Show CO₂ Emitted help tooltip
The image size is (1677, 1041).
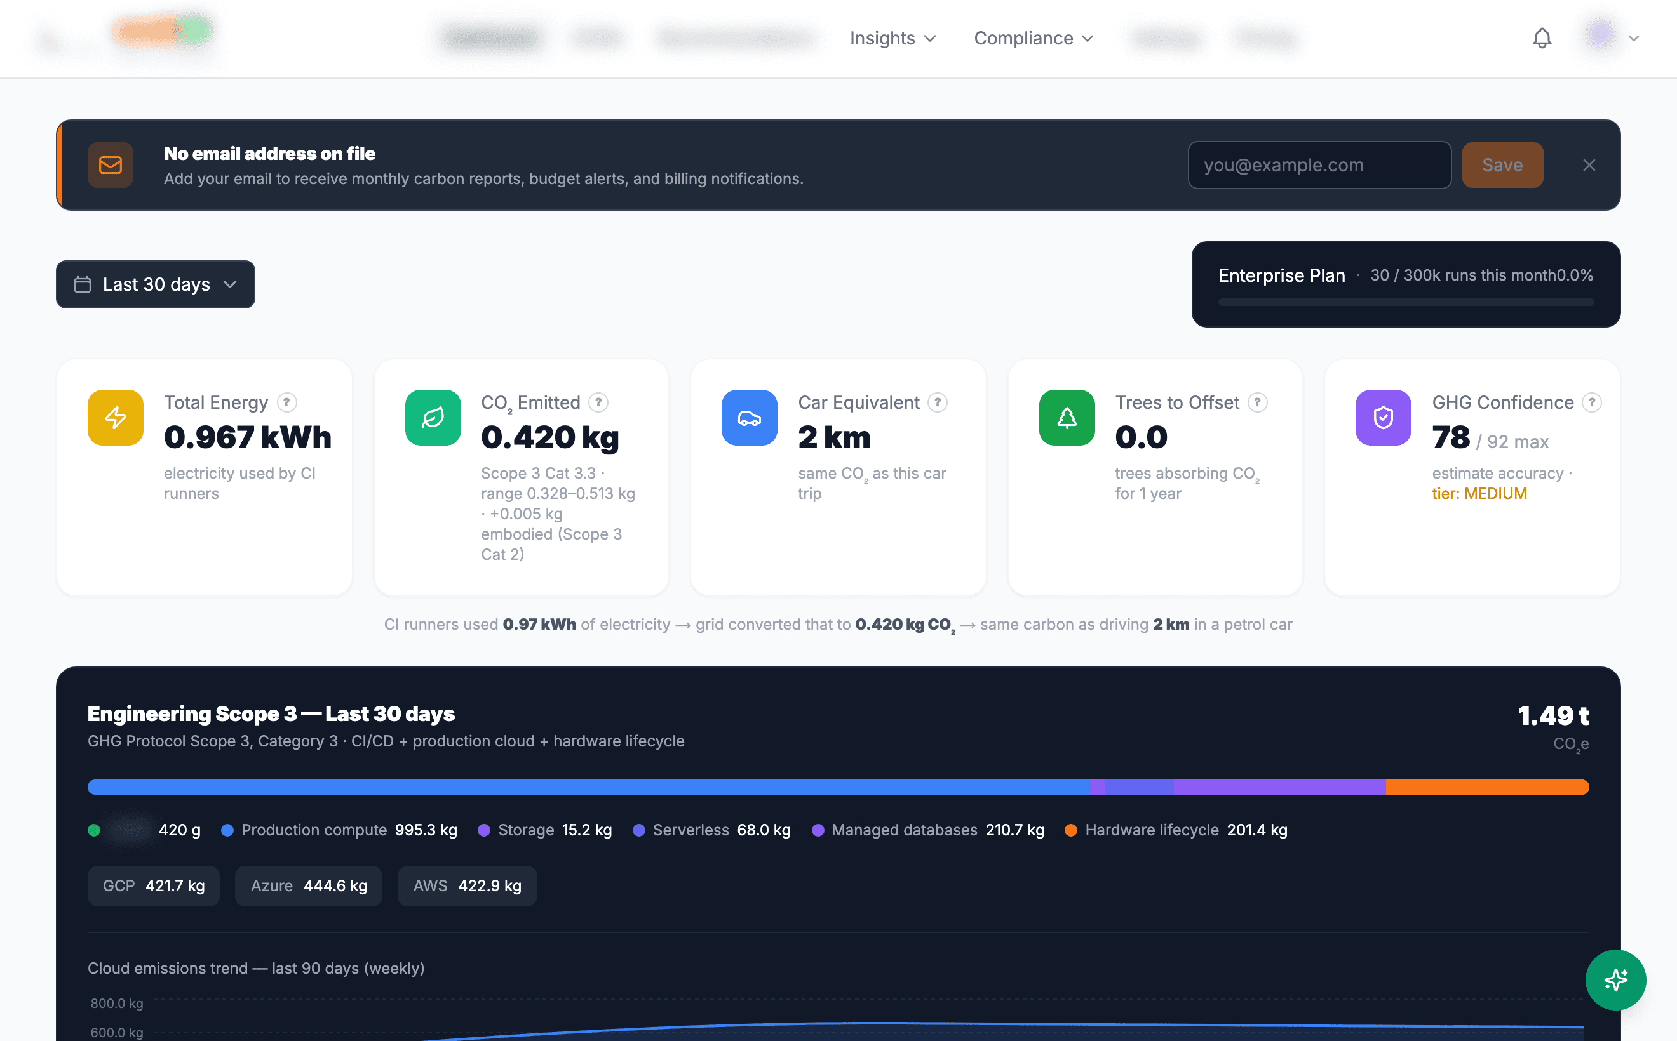[598, 402]
